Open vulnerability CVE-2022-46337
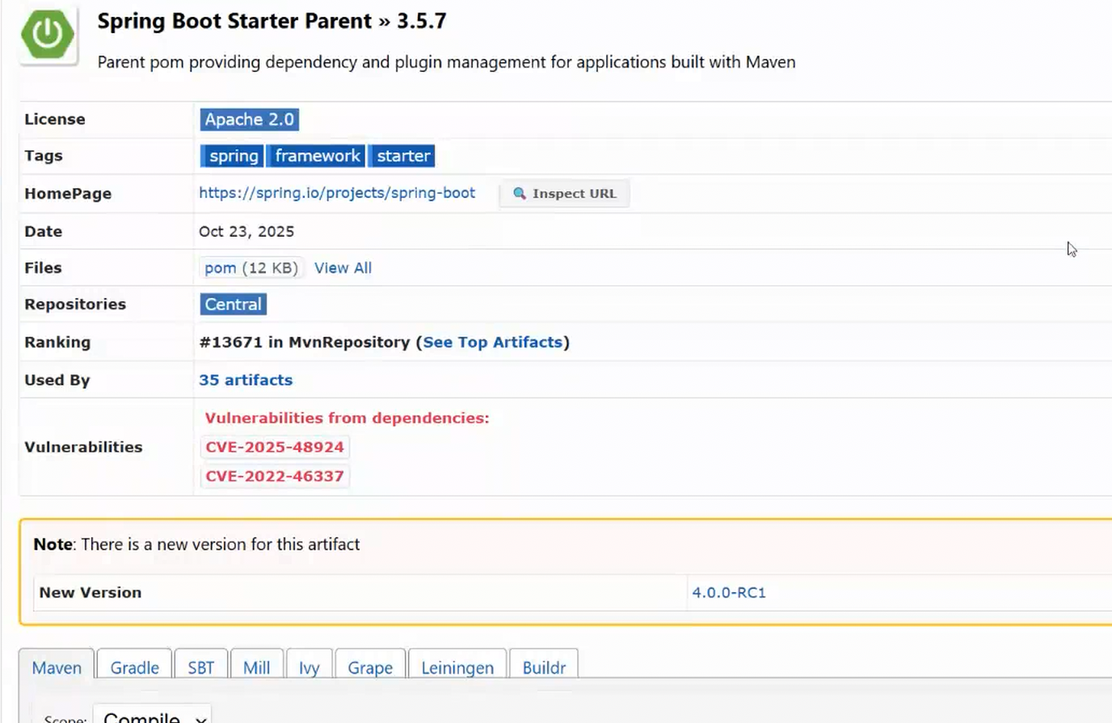The image size is (1112, 723). (x=275, y=477)
